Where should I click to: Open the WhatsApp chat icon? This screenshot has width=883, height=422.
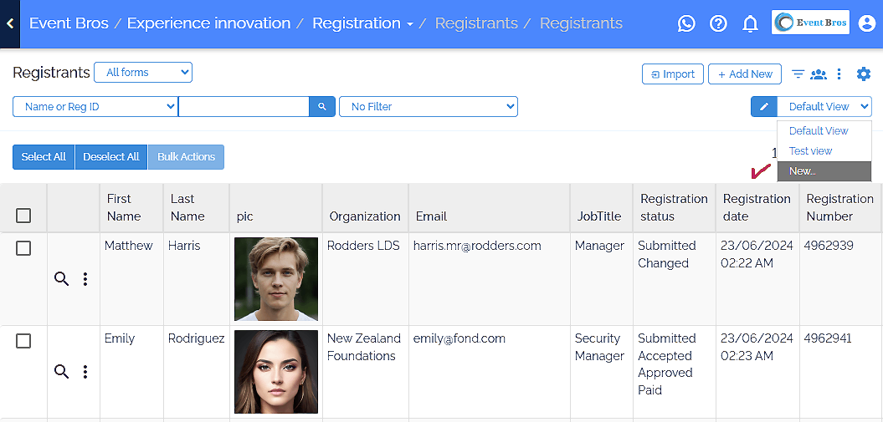686,23
